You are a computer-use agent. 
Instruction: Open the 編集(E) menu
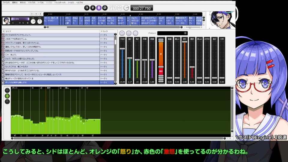(15, 3)
